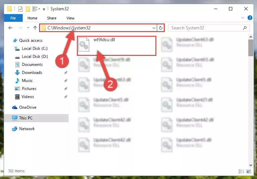Click the scrollbar down arrow
The height and width of the screenshot is (179, 257).
pyautogui.click(x=251, y=165)
